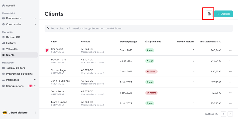238x119 pixels.
Task: Expand the Rendez-vous menu
Action: (x=19, y=18)
